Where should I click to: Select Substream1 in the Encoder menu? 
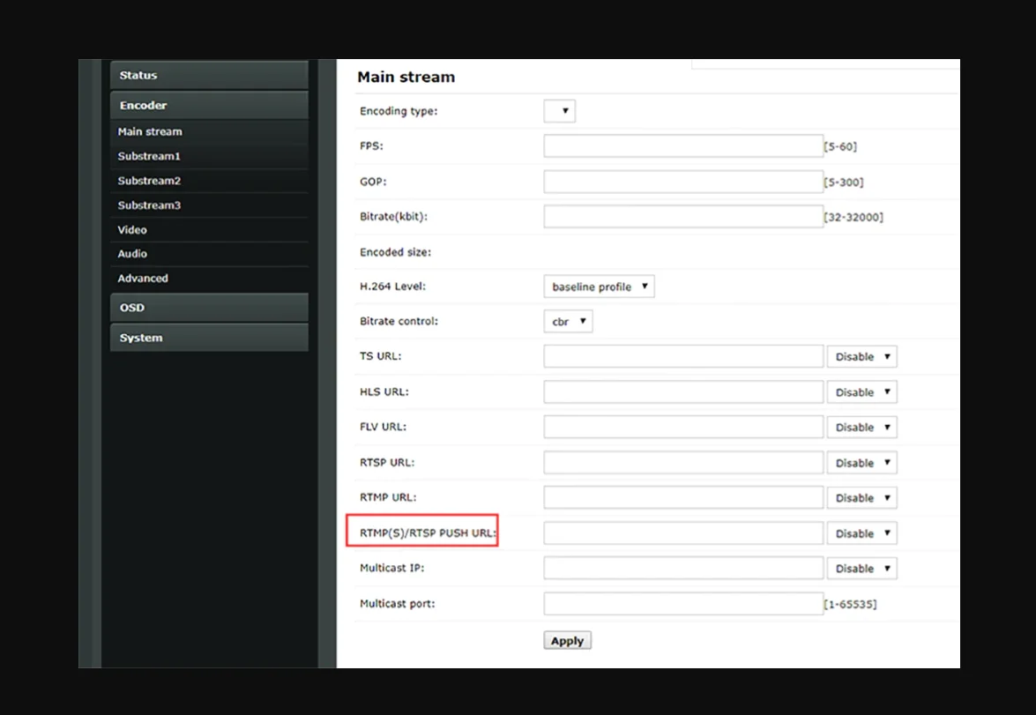(149, 156)
